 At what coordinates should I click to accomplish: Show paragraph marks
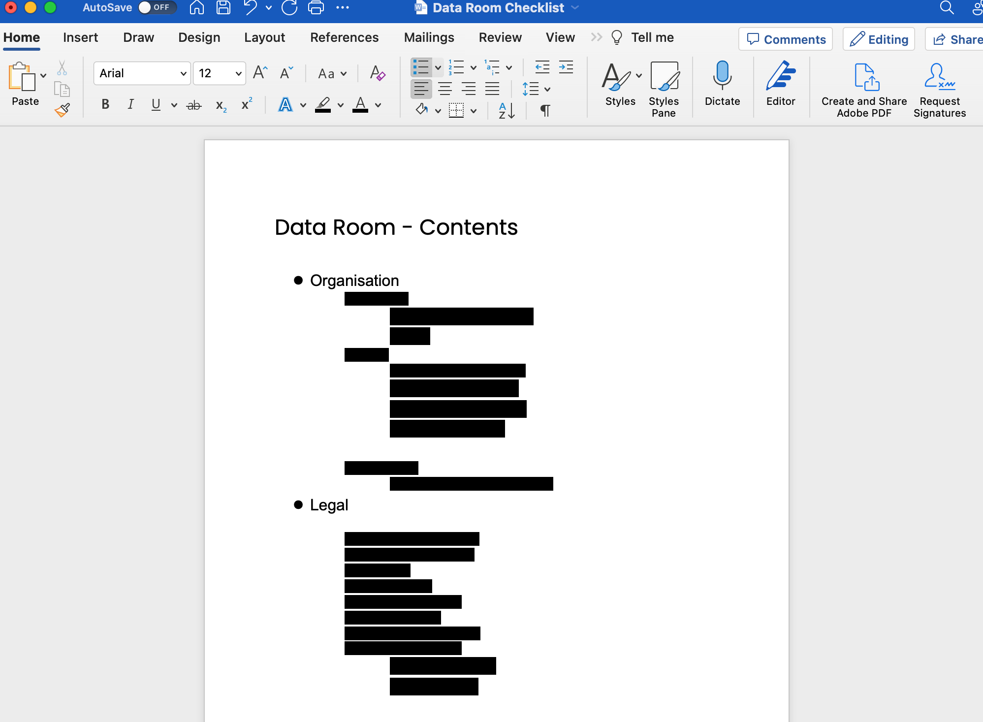[545, 110]
